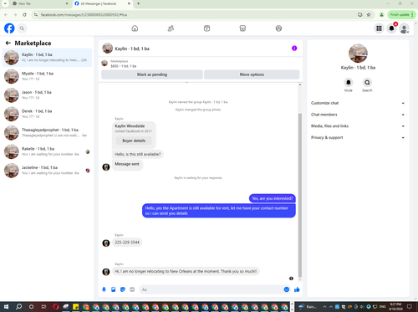The height and width of the screenshot is (312, 418).
Task: Open the Marketplace store icon
Action: coord(242,28)
